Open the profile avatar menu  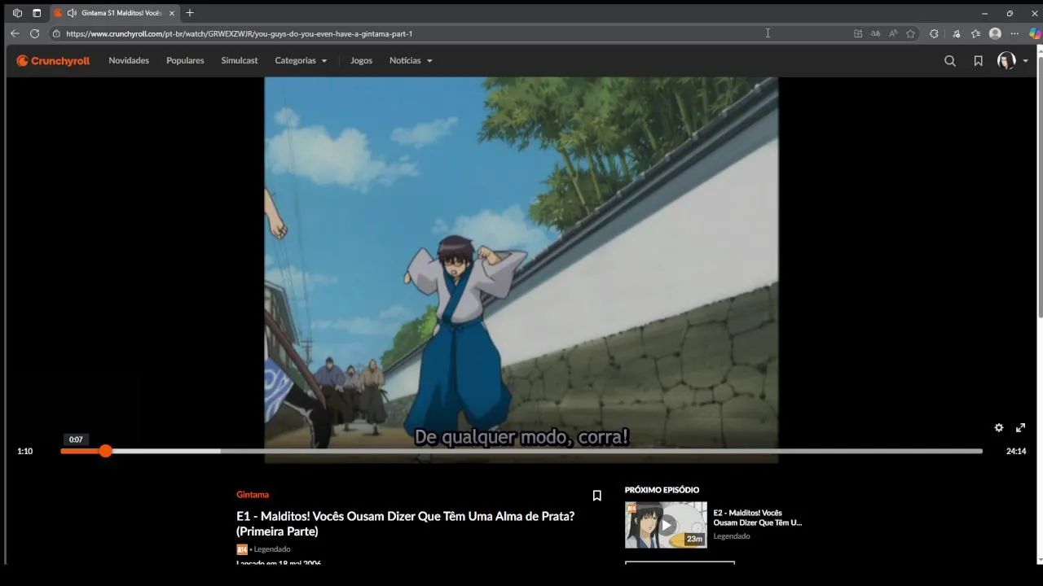pyautogui.click(x=1006, y=60)
